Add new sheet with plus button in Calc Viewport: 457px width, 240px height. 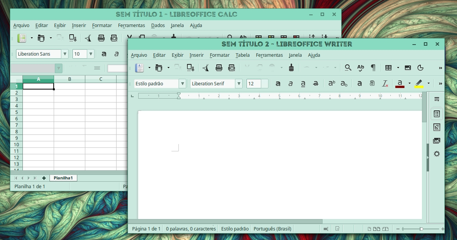click(44, 178)
